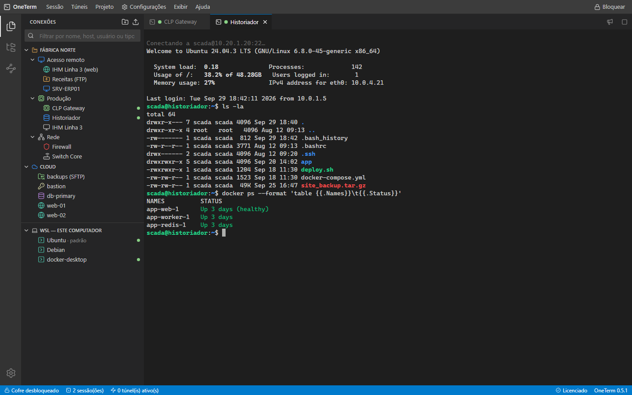Viewport: 632px width, 395px height.
Task: Open the Ajuda menu
Action: [203, 7]
